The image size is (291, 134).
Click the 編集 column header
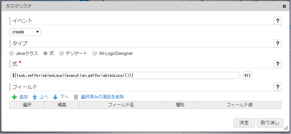[x=62, y=105]
